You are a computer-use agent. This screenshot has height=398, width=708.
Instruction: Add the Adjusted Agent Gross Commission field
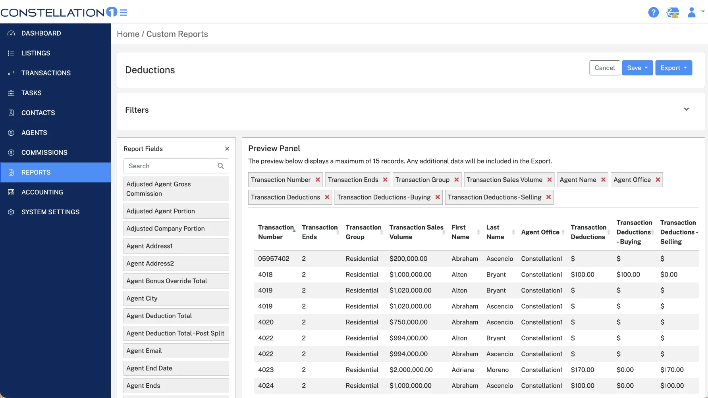tap(176, 189)
